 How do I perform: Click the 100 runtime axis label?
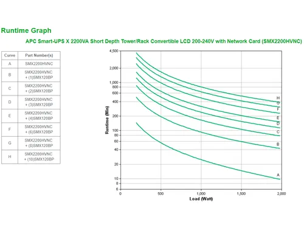coord(115,130)
